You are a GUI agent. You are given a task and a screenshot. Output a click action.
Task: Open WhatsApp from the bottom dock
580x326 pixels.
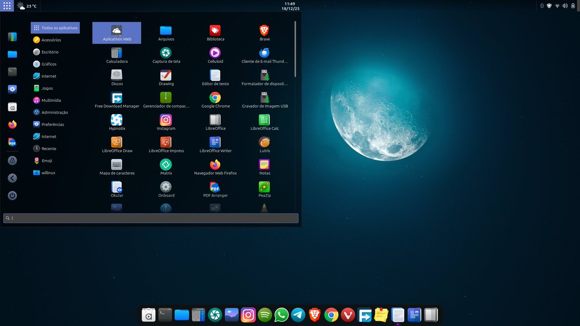pos(281,315)
